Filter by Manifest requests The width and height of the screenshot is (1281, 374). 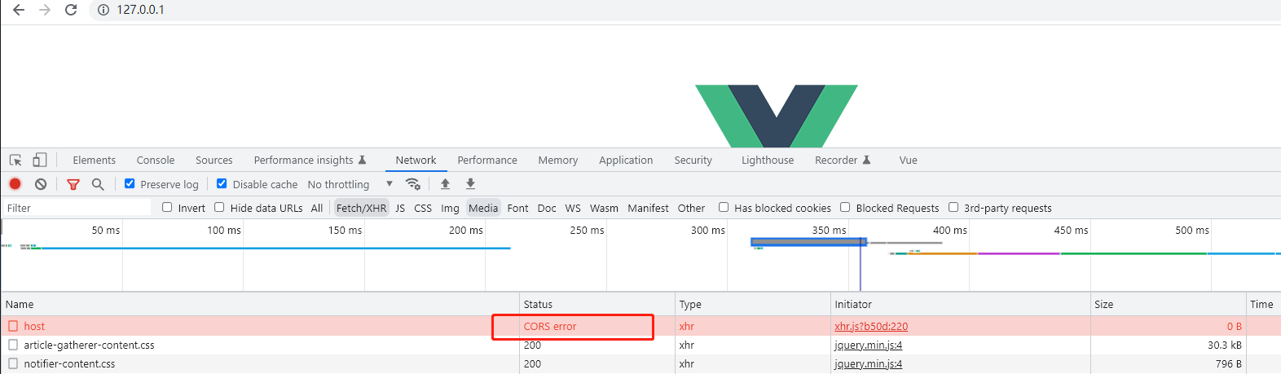point(648,208)
